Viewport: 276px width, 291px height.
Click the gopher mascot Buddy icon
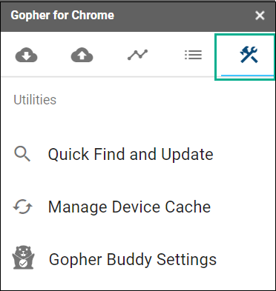(x=23, y=257)
